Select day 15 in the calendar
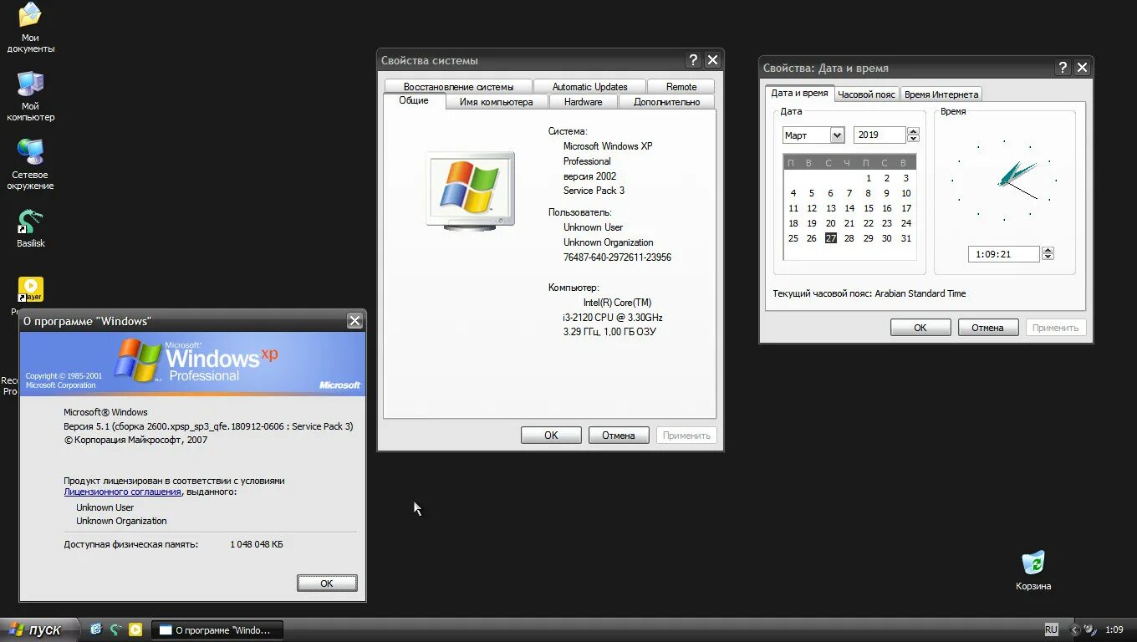Screen dimensions: 1137x642 pyautogui.click(x=869, y=208)
